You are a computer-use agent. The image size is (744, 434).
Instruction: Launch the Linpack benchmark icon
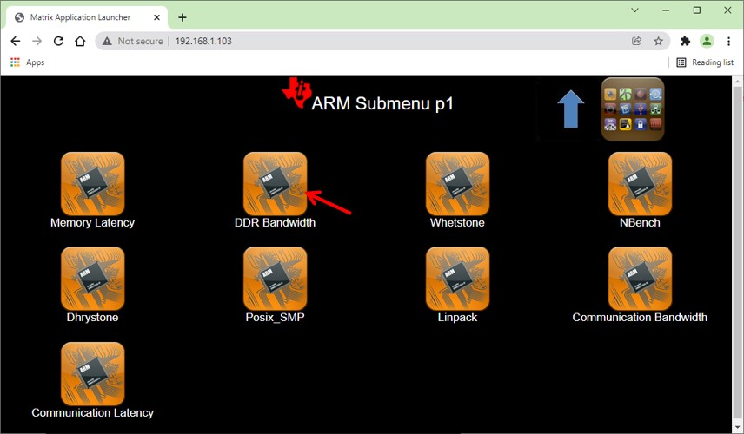tap(457, 279)
